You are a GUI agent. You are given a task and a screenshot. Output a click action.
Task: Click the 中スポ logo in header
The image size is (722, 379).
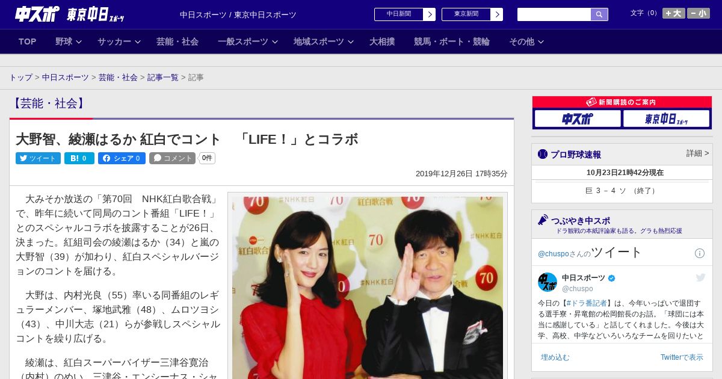coord(37,14)
